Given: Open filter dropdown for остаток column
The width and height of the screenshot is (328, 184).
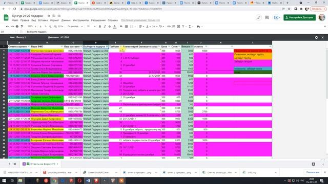Looking at the screenshot, I should pyautogui.click(x=206, y=47).
